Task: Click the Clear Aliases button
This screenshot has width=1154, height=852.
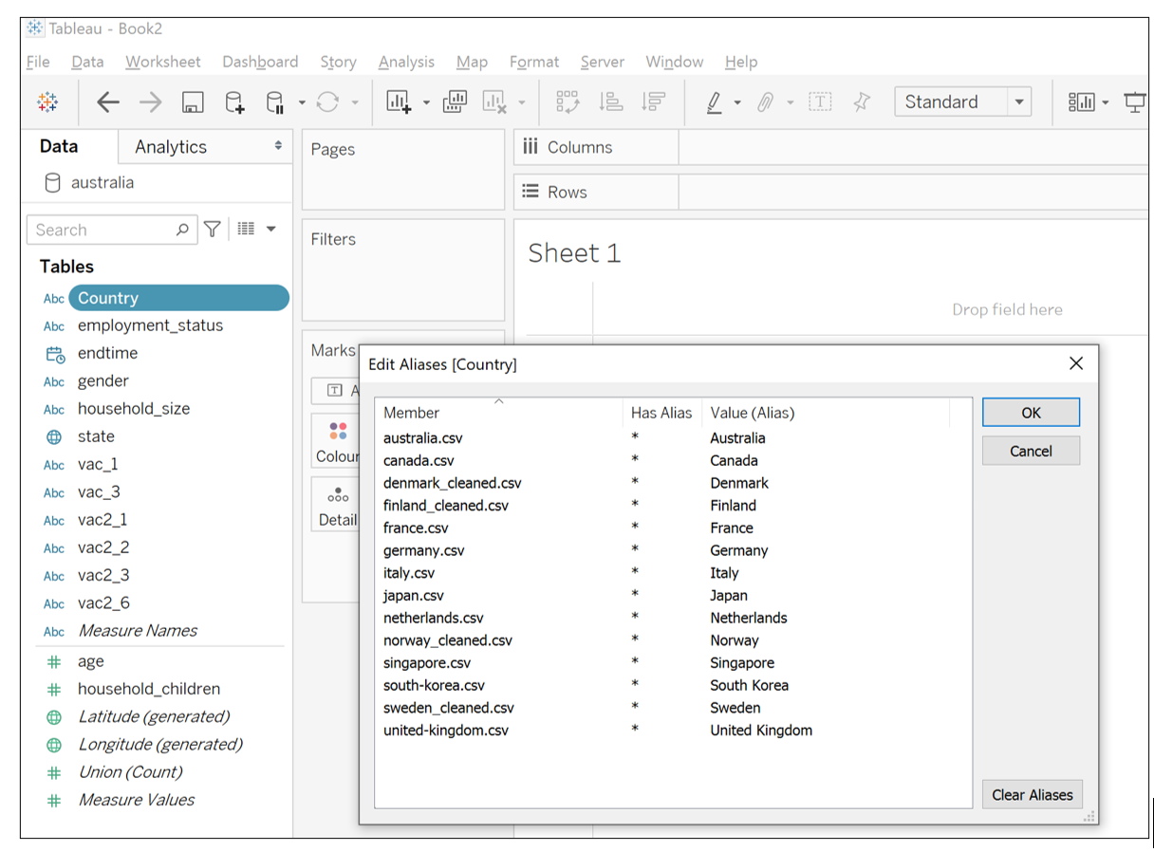Action: 1032,795
